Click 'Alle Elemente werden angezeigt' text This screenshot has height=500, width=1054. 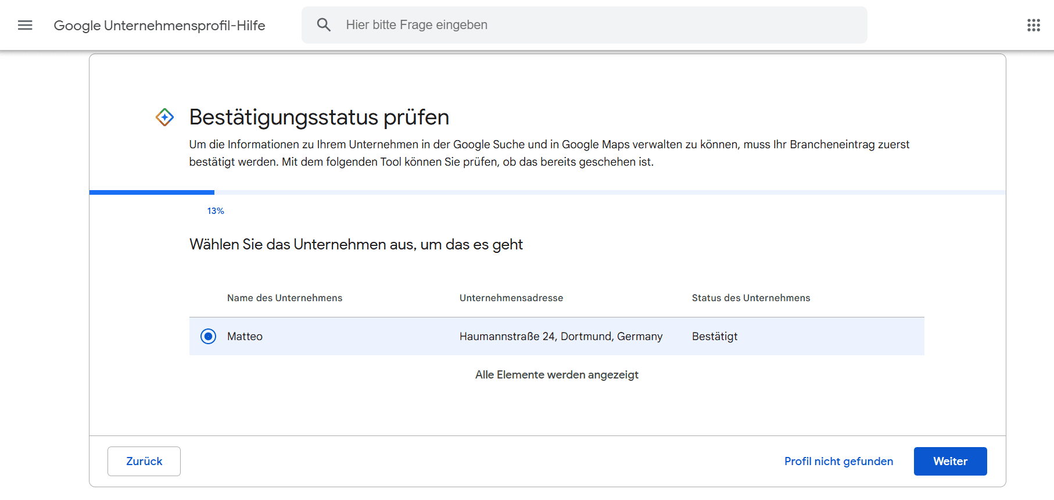[557, 375]
